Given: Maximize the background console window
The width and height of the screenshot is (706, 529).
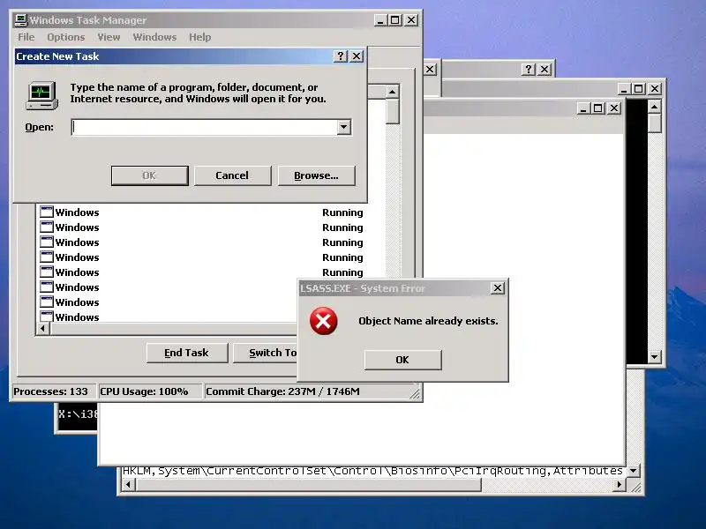Looking at the screenshot, I should point(639,89).
